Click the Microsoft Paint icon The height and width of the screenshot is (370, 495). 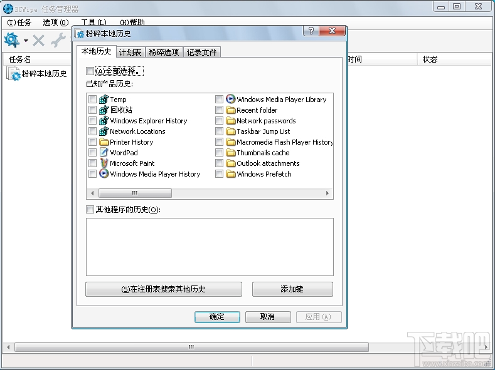click(104, 163)
